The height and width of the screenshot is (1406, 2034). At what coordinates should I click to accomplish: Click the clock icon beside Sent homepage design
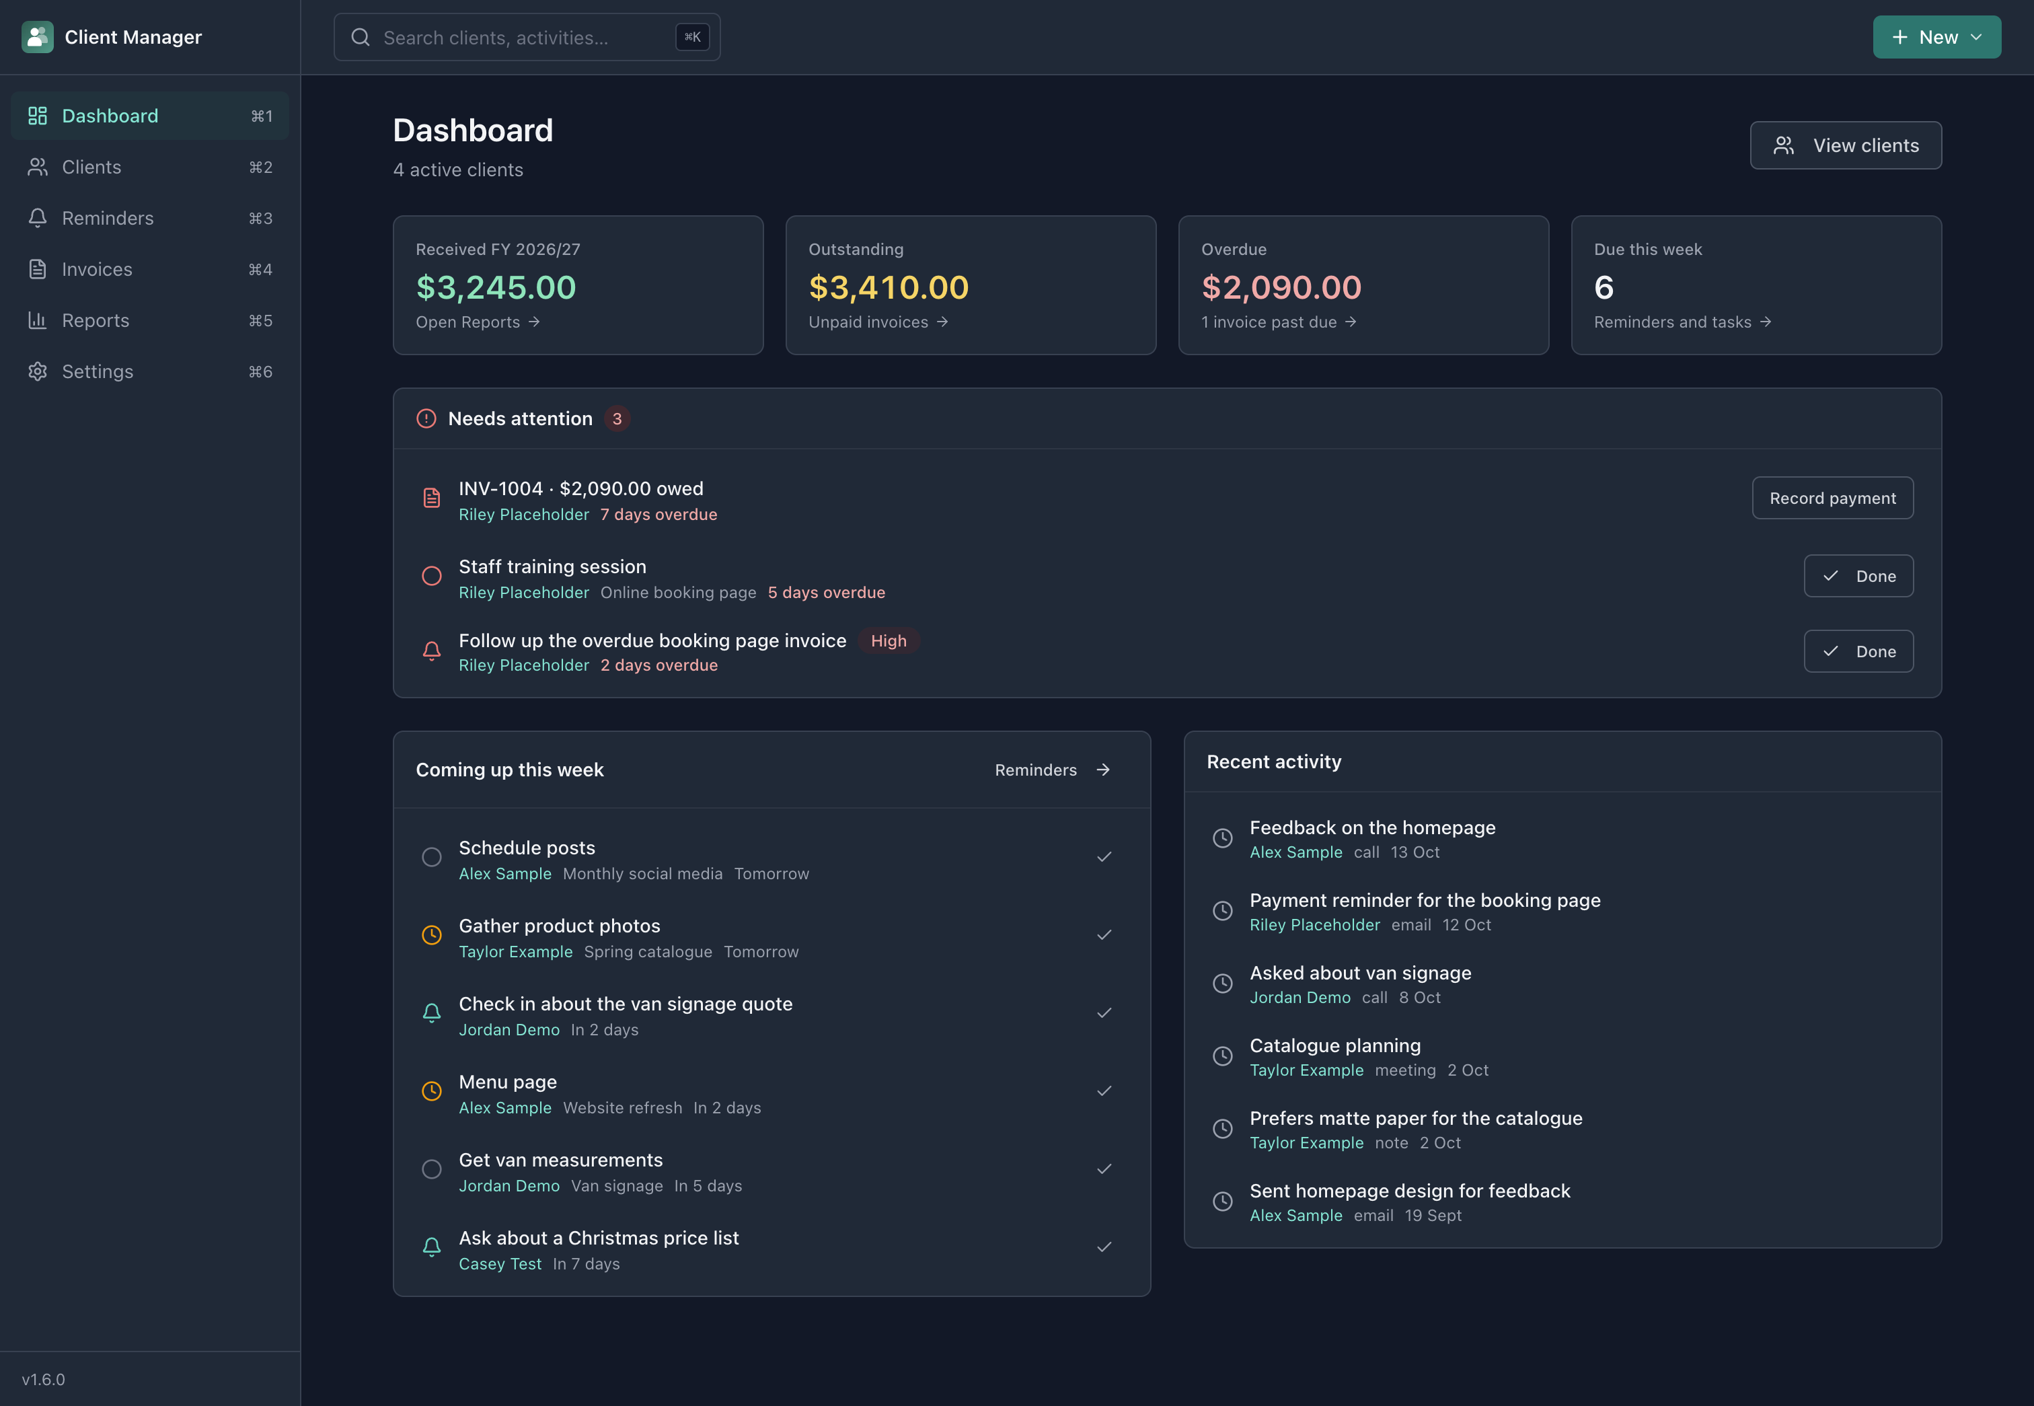(1223, 1201)
